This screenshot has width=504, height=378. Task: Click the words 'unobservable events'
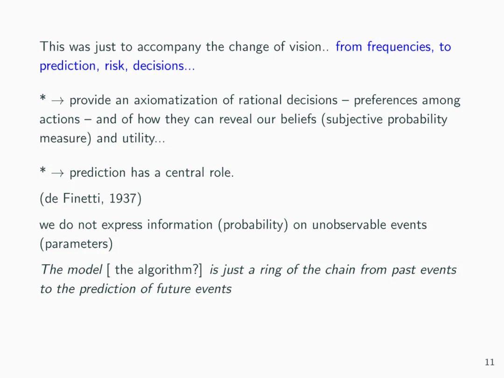pos(369,224)
